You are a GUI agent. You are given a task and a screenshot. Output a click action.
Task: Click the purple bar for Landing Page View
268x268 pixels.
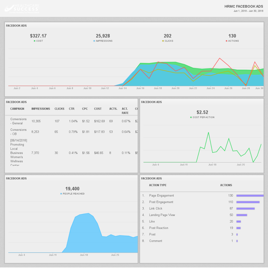tap(242, 215)
